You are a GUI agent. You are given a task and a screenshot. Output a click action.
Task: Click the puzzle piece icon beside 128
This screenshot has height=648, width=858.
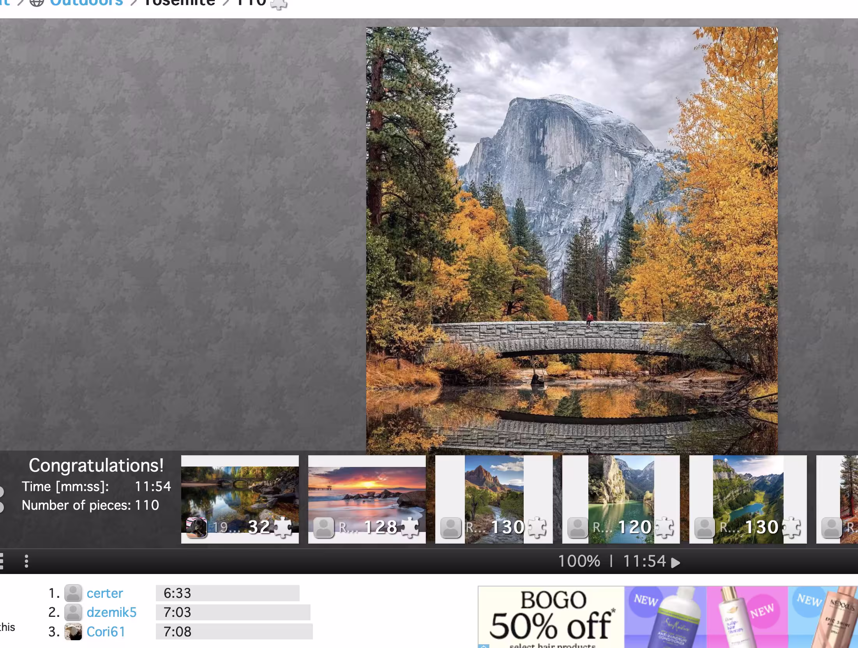(x=410, y=527)
